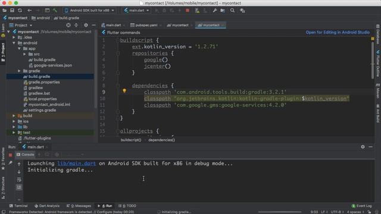This screenshot has height=214, width=381.
Task: Click the Save All toolbar icon
Action: pos(12,11)
